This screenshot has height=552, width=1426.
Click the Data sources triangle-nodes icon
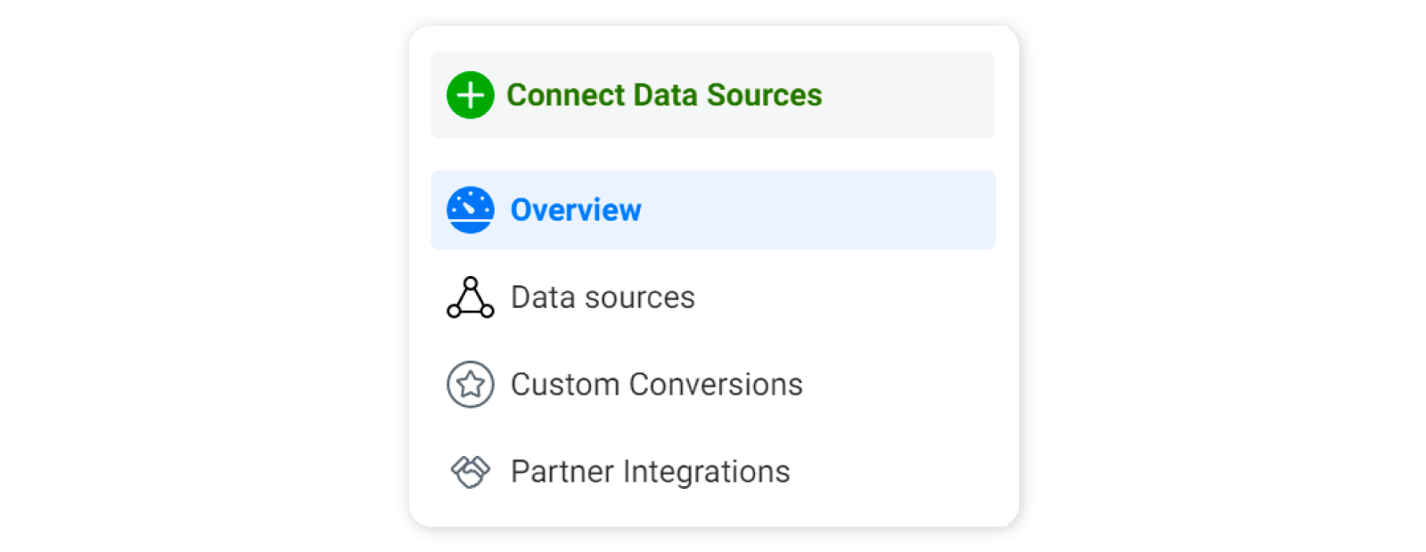tap(470, 297)
